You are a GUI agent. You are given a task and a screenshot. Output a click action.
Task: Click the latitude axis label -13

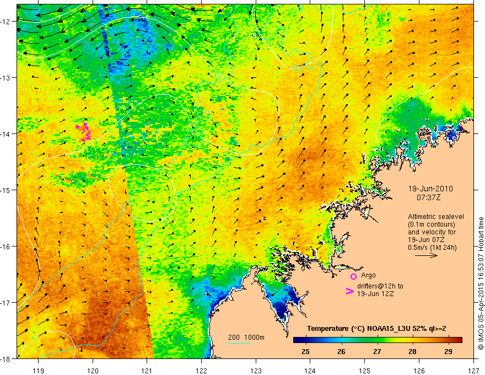coord(6,78)
